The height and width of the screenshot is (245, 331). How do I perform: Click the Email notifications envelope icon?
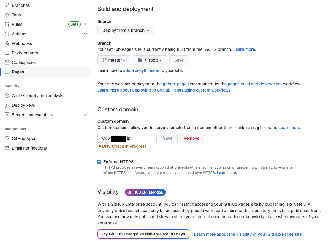[7, 148]
